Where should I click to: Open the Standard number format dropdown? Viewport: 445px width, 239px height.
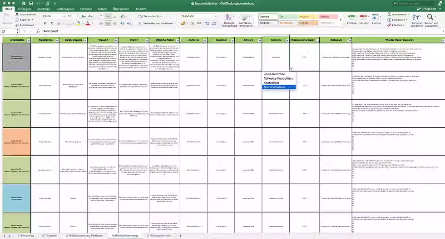(x=216, y=16)
